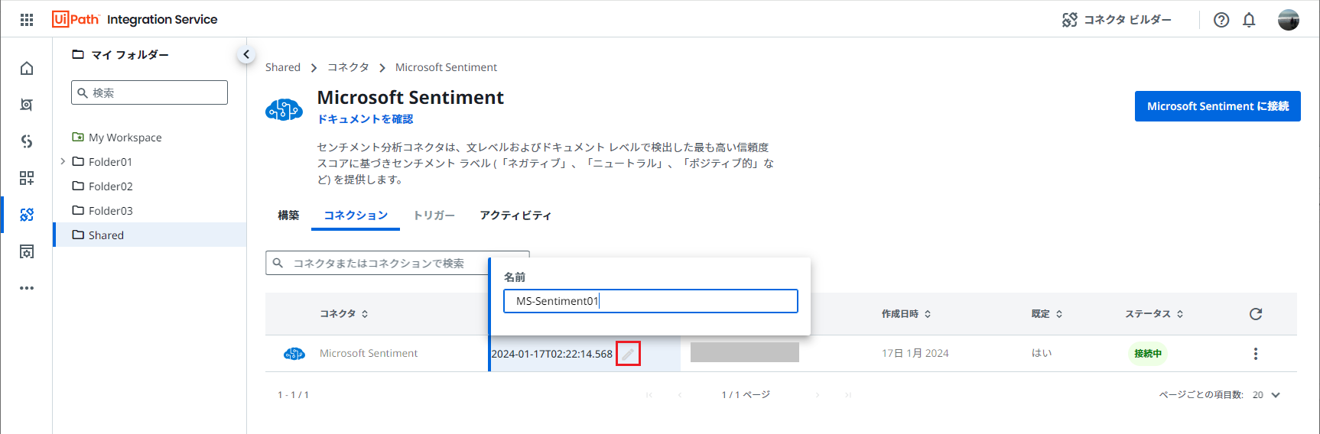
Task: Select the third left sidebar icon below Home
Action: pyautogui.click(x=27, y=141)
